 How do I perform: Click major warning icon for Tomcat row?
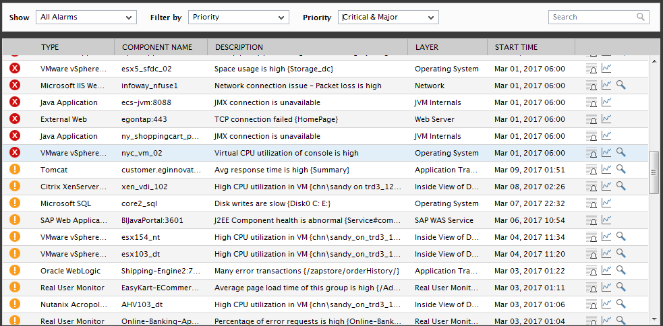15,170
